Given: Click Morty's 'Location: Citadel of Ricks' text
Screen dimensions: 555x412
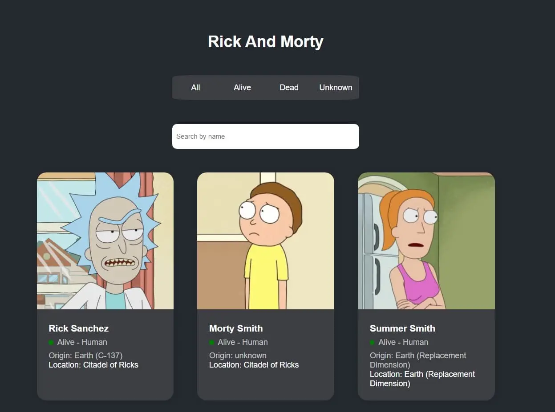Looking at the screenshot, I should pos(254,365).
